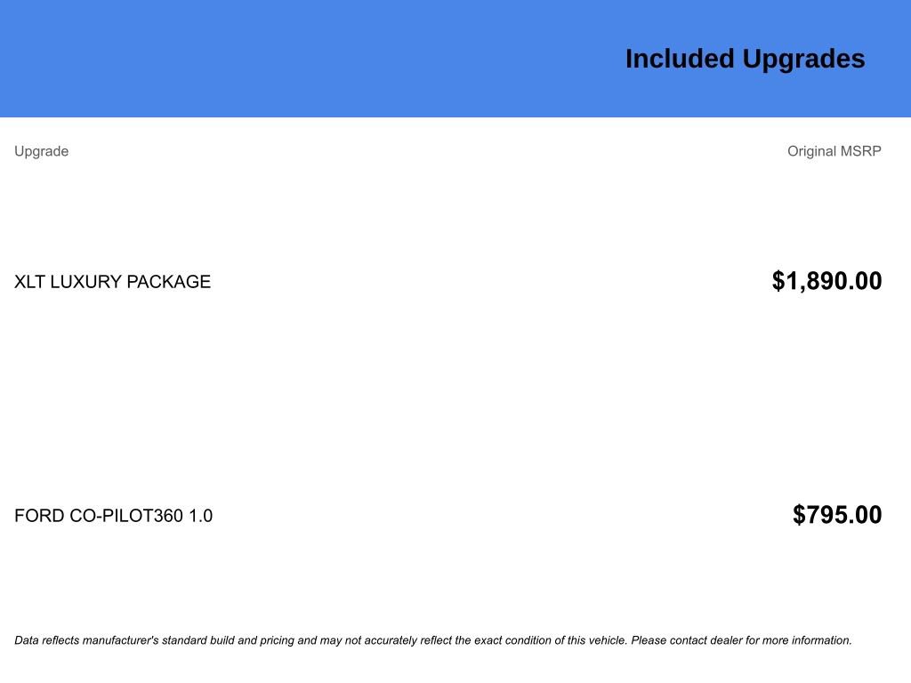Select the Original MSRP column header

click(x=834, y=151)
